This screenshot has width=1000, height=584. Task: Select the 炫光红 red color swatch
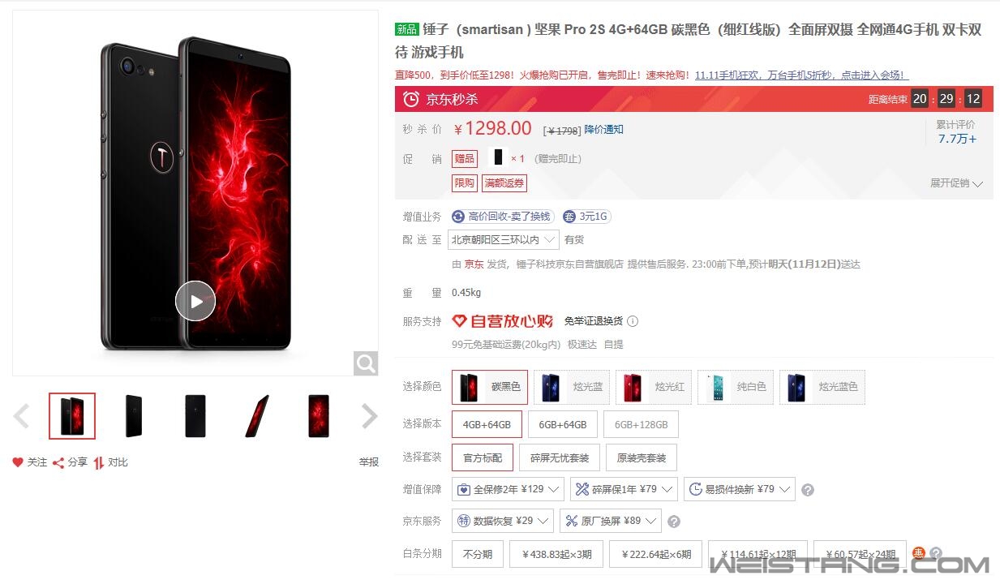pyautogui.click(x=654, y=387)
